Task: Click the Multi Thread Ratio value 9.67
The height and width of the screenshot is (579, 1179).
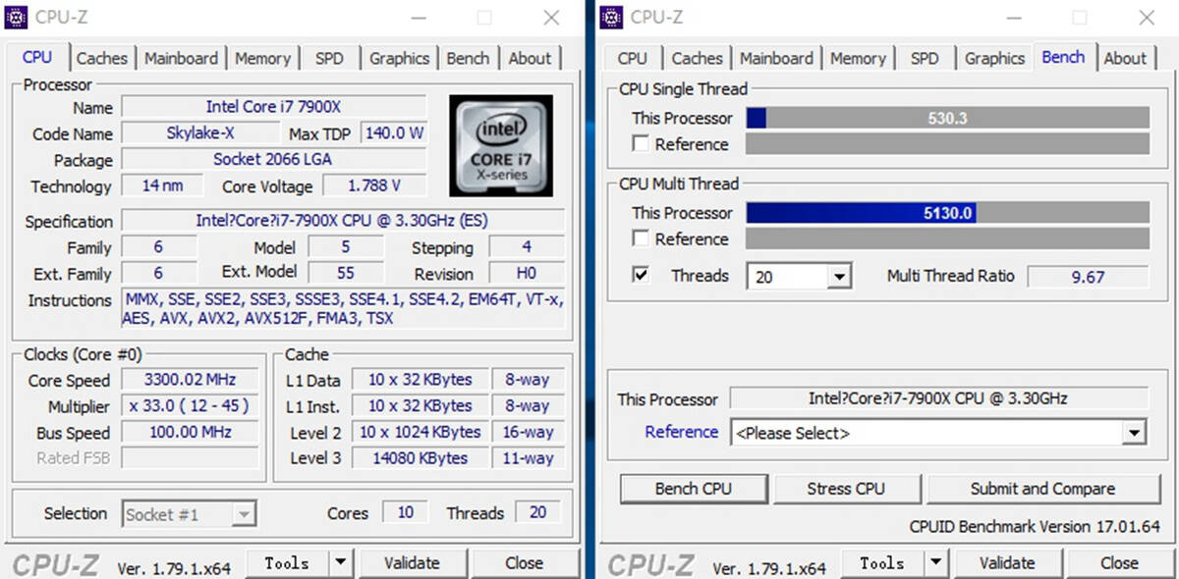Action: [1088, 277]
